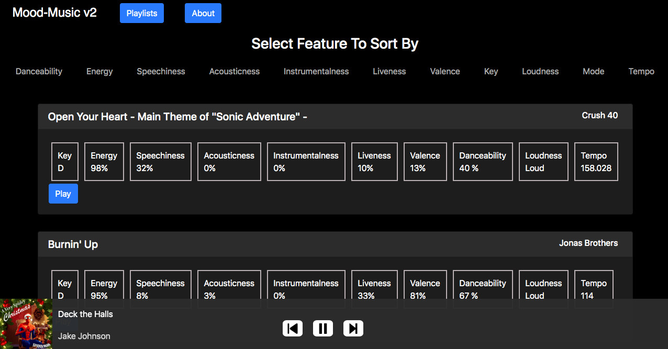Open the Playlists page
Screen dimensions: 668x349
pos(142,13)
